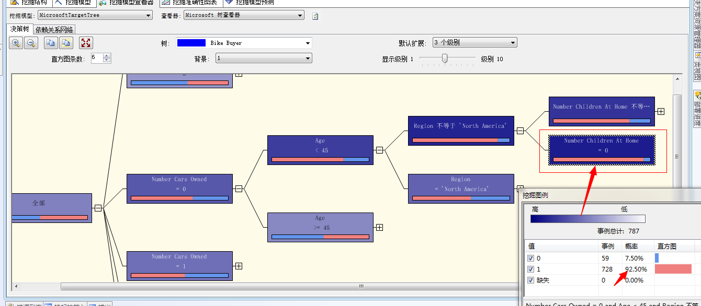This screenshot has width=701, height=306.
Task: Click the blue histogram bar for value 0
Action: tap(657, 258)
